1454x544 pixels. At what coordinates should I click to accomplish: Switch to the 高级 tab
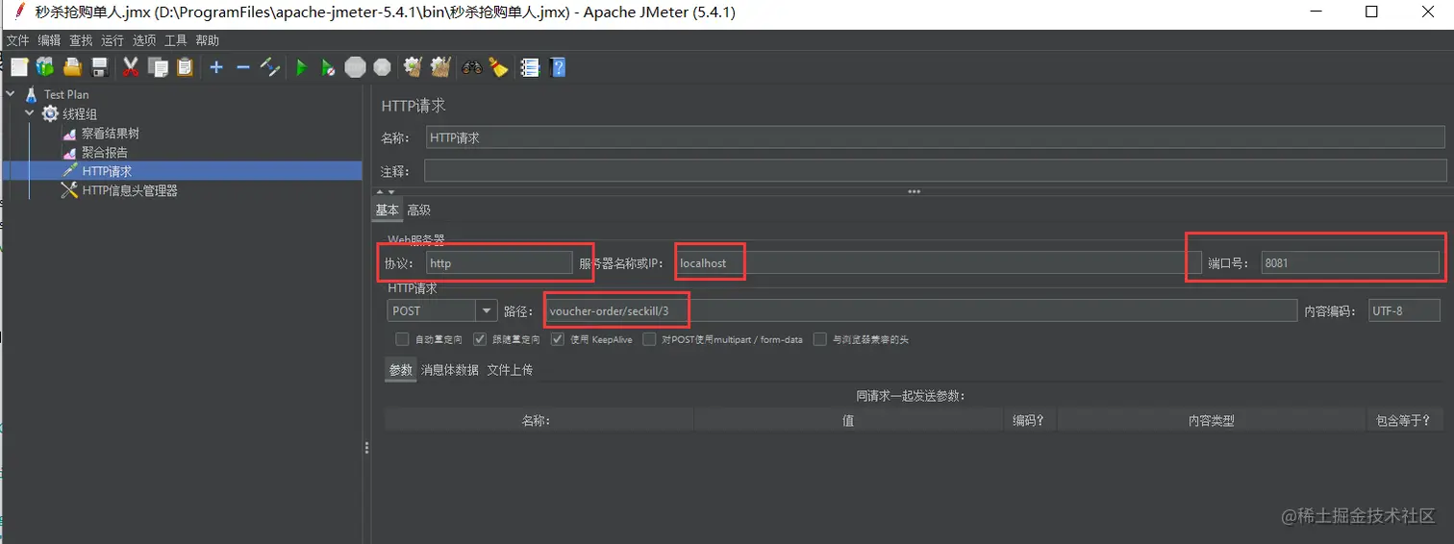[x=418, y=210]
